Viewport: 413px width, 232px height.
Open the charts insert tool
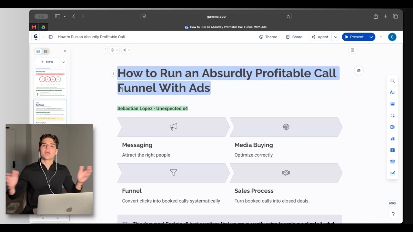click(392, 139)
